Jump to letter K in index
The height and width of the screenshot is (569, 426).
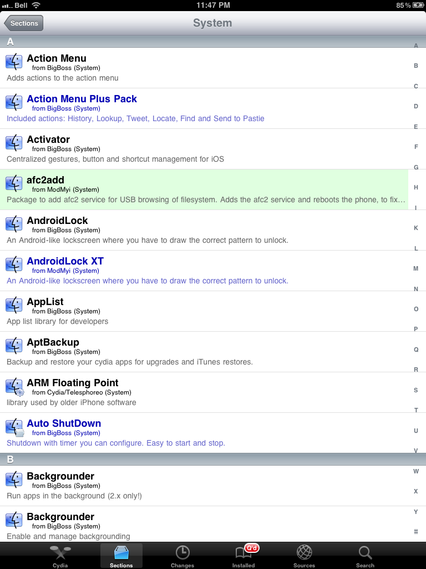[416, 228]
